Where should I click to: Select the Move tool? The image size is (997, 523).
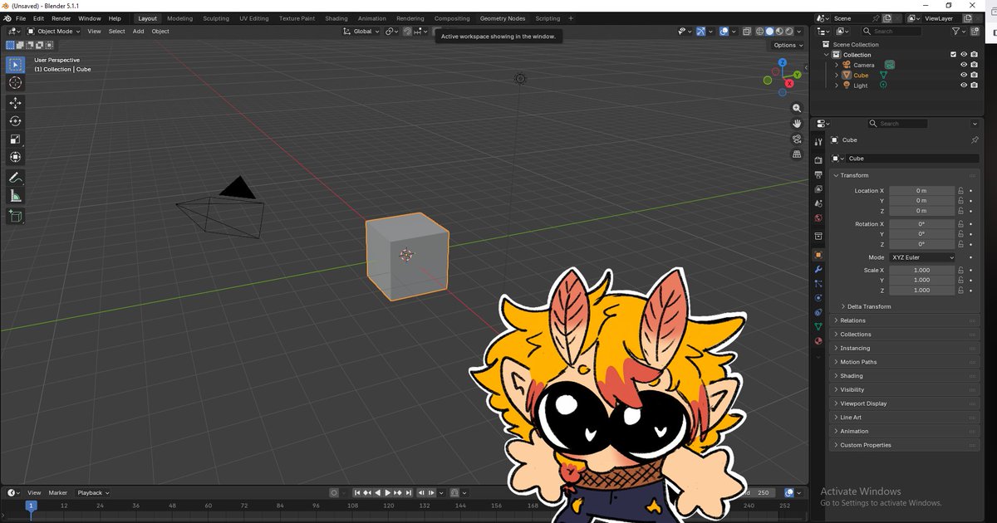point(15,103)
